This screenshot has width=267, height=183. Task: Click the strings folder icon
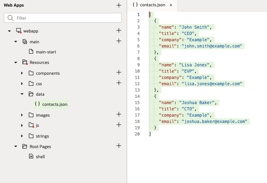(31, 136)
